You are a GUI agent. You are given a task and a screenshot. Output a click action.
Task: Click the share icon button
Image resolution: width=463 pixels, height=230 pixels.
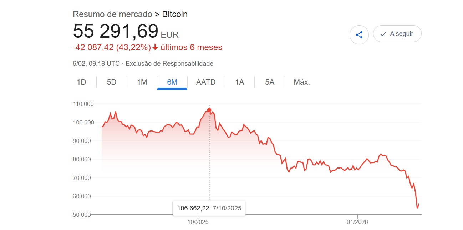click(x=359, y=35)
